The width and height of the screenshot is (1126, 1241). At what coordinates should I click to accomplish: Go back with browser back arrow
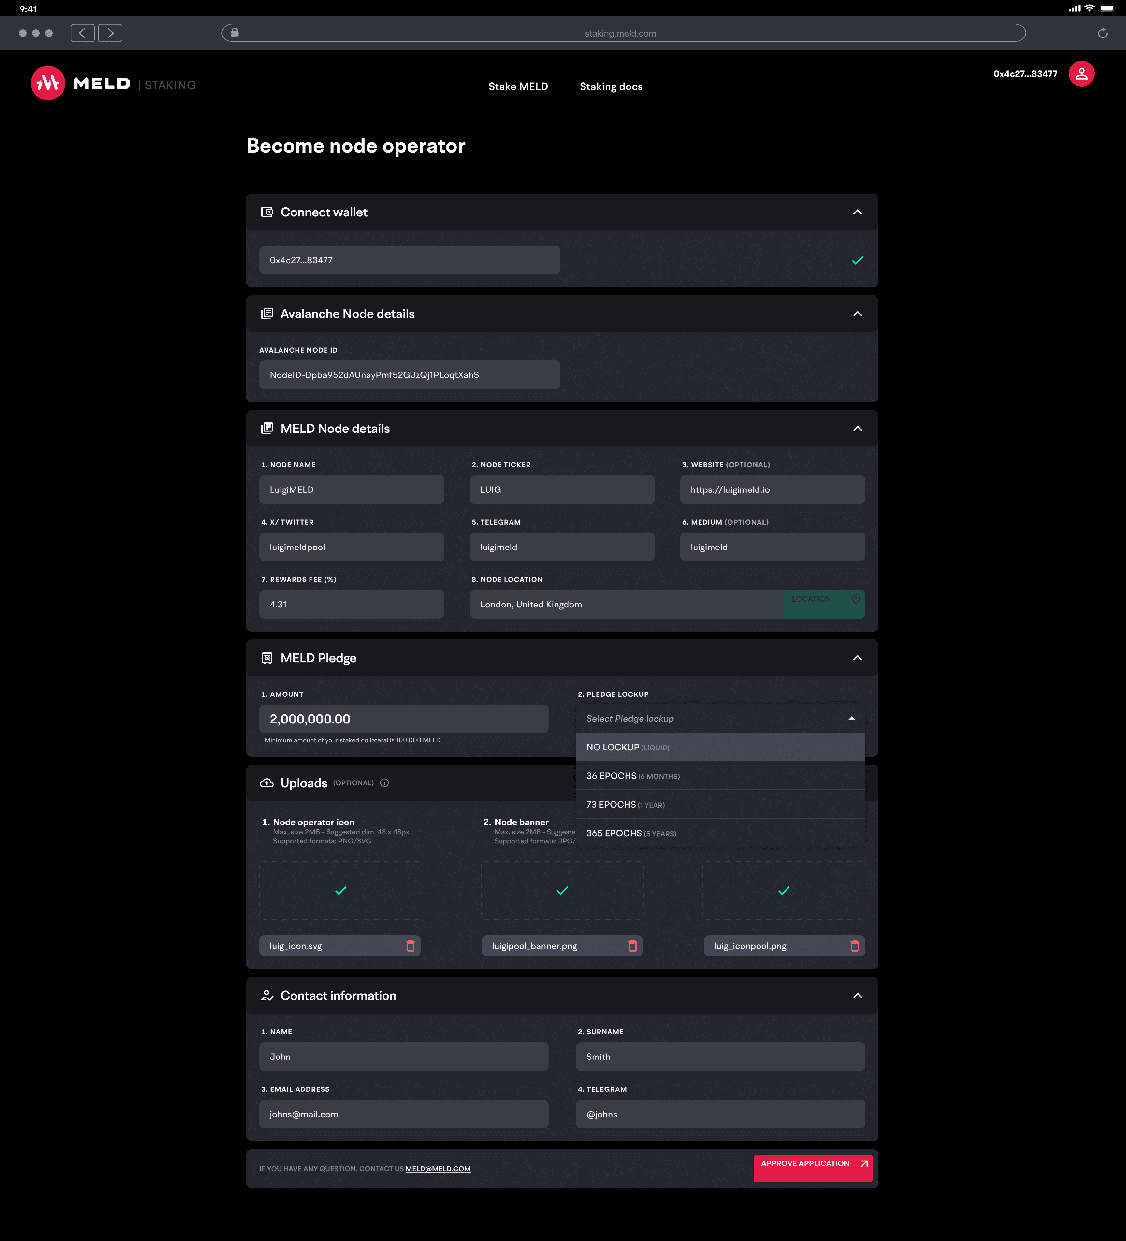(82, 33)
